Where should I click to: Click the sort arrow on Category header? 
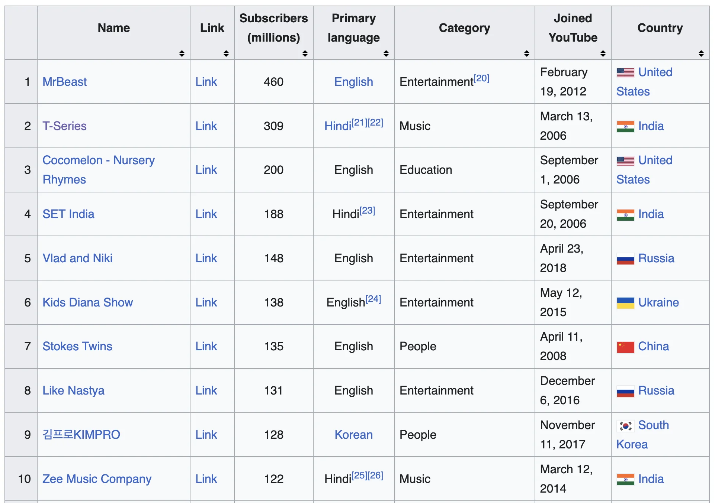(527, 53)
